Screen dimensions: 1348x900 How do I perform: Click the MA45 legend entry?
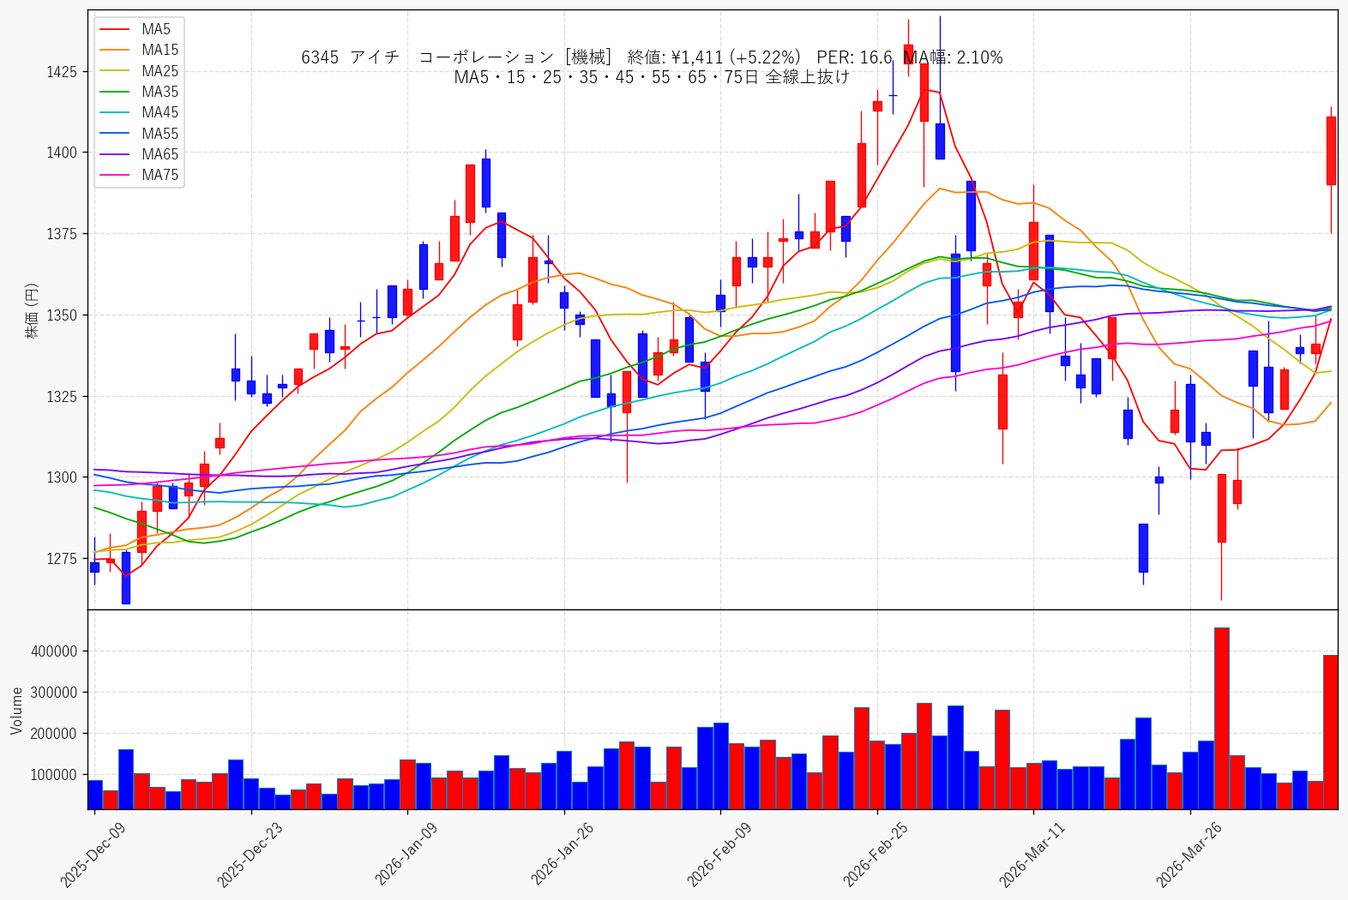[139, 112]
